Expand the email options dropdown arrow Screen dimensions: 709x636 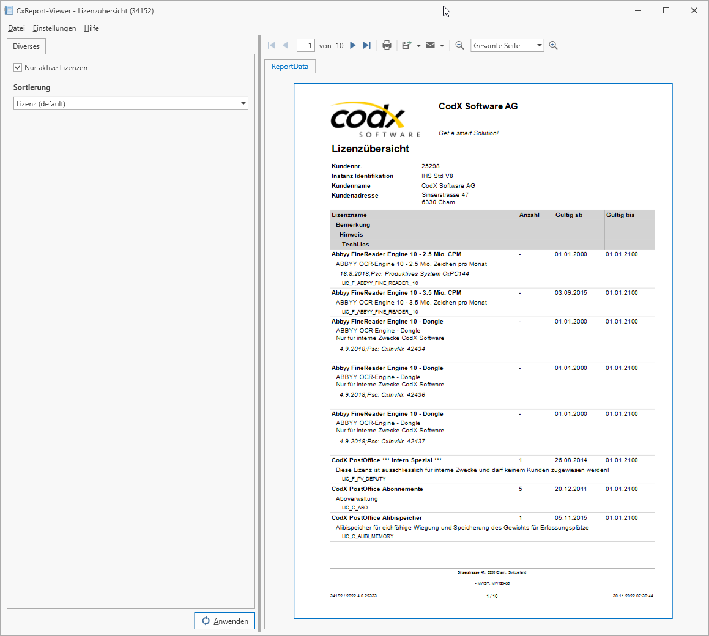coord(441,45)
